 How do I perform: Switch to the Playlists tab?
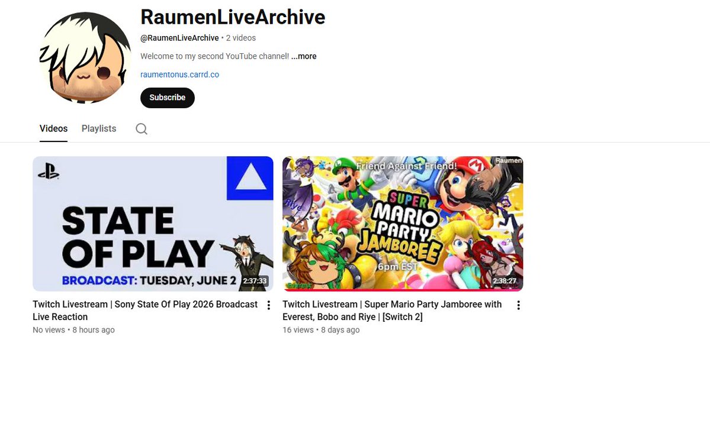pos(99,128)
